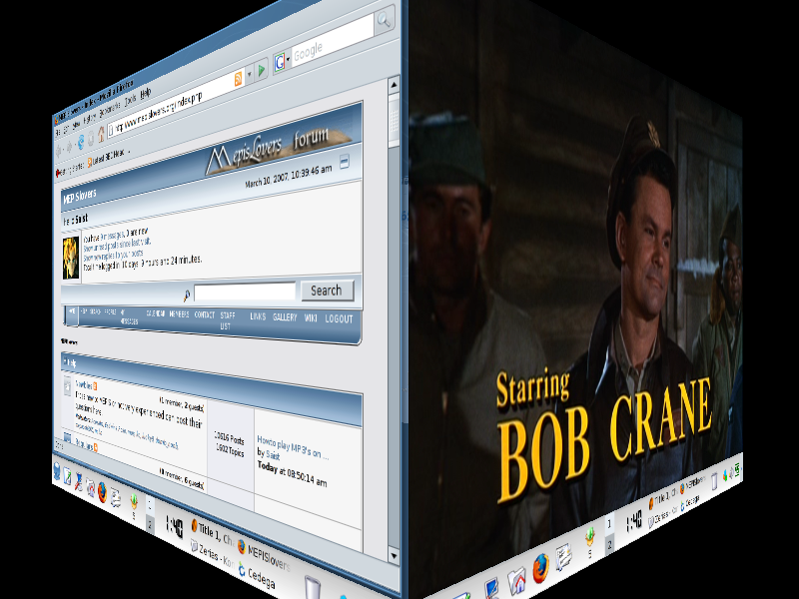The image size is (799, 599).
Task: Click the forum Search button
Action: 326,291
